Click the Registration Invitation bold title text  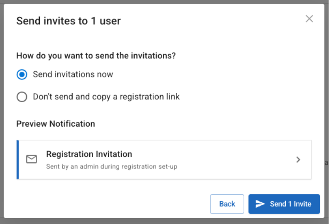coord(89,154)
